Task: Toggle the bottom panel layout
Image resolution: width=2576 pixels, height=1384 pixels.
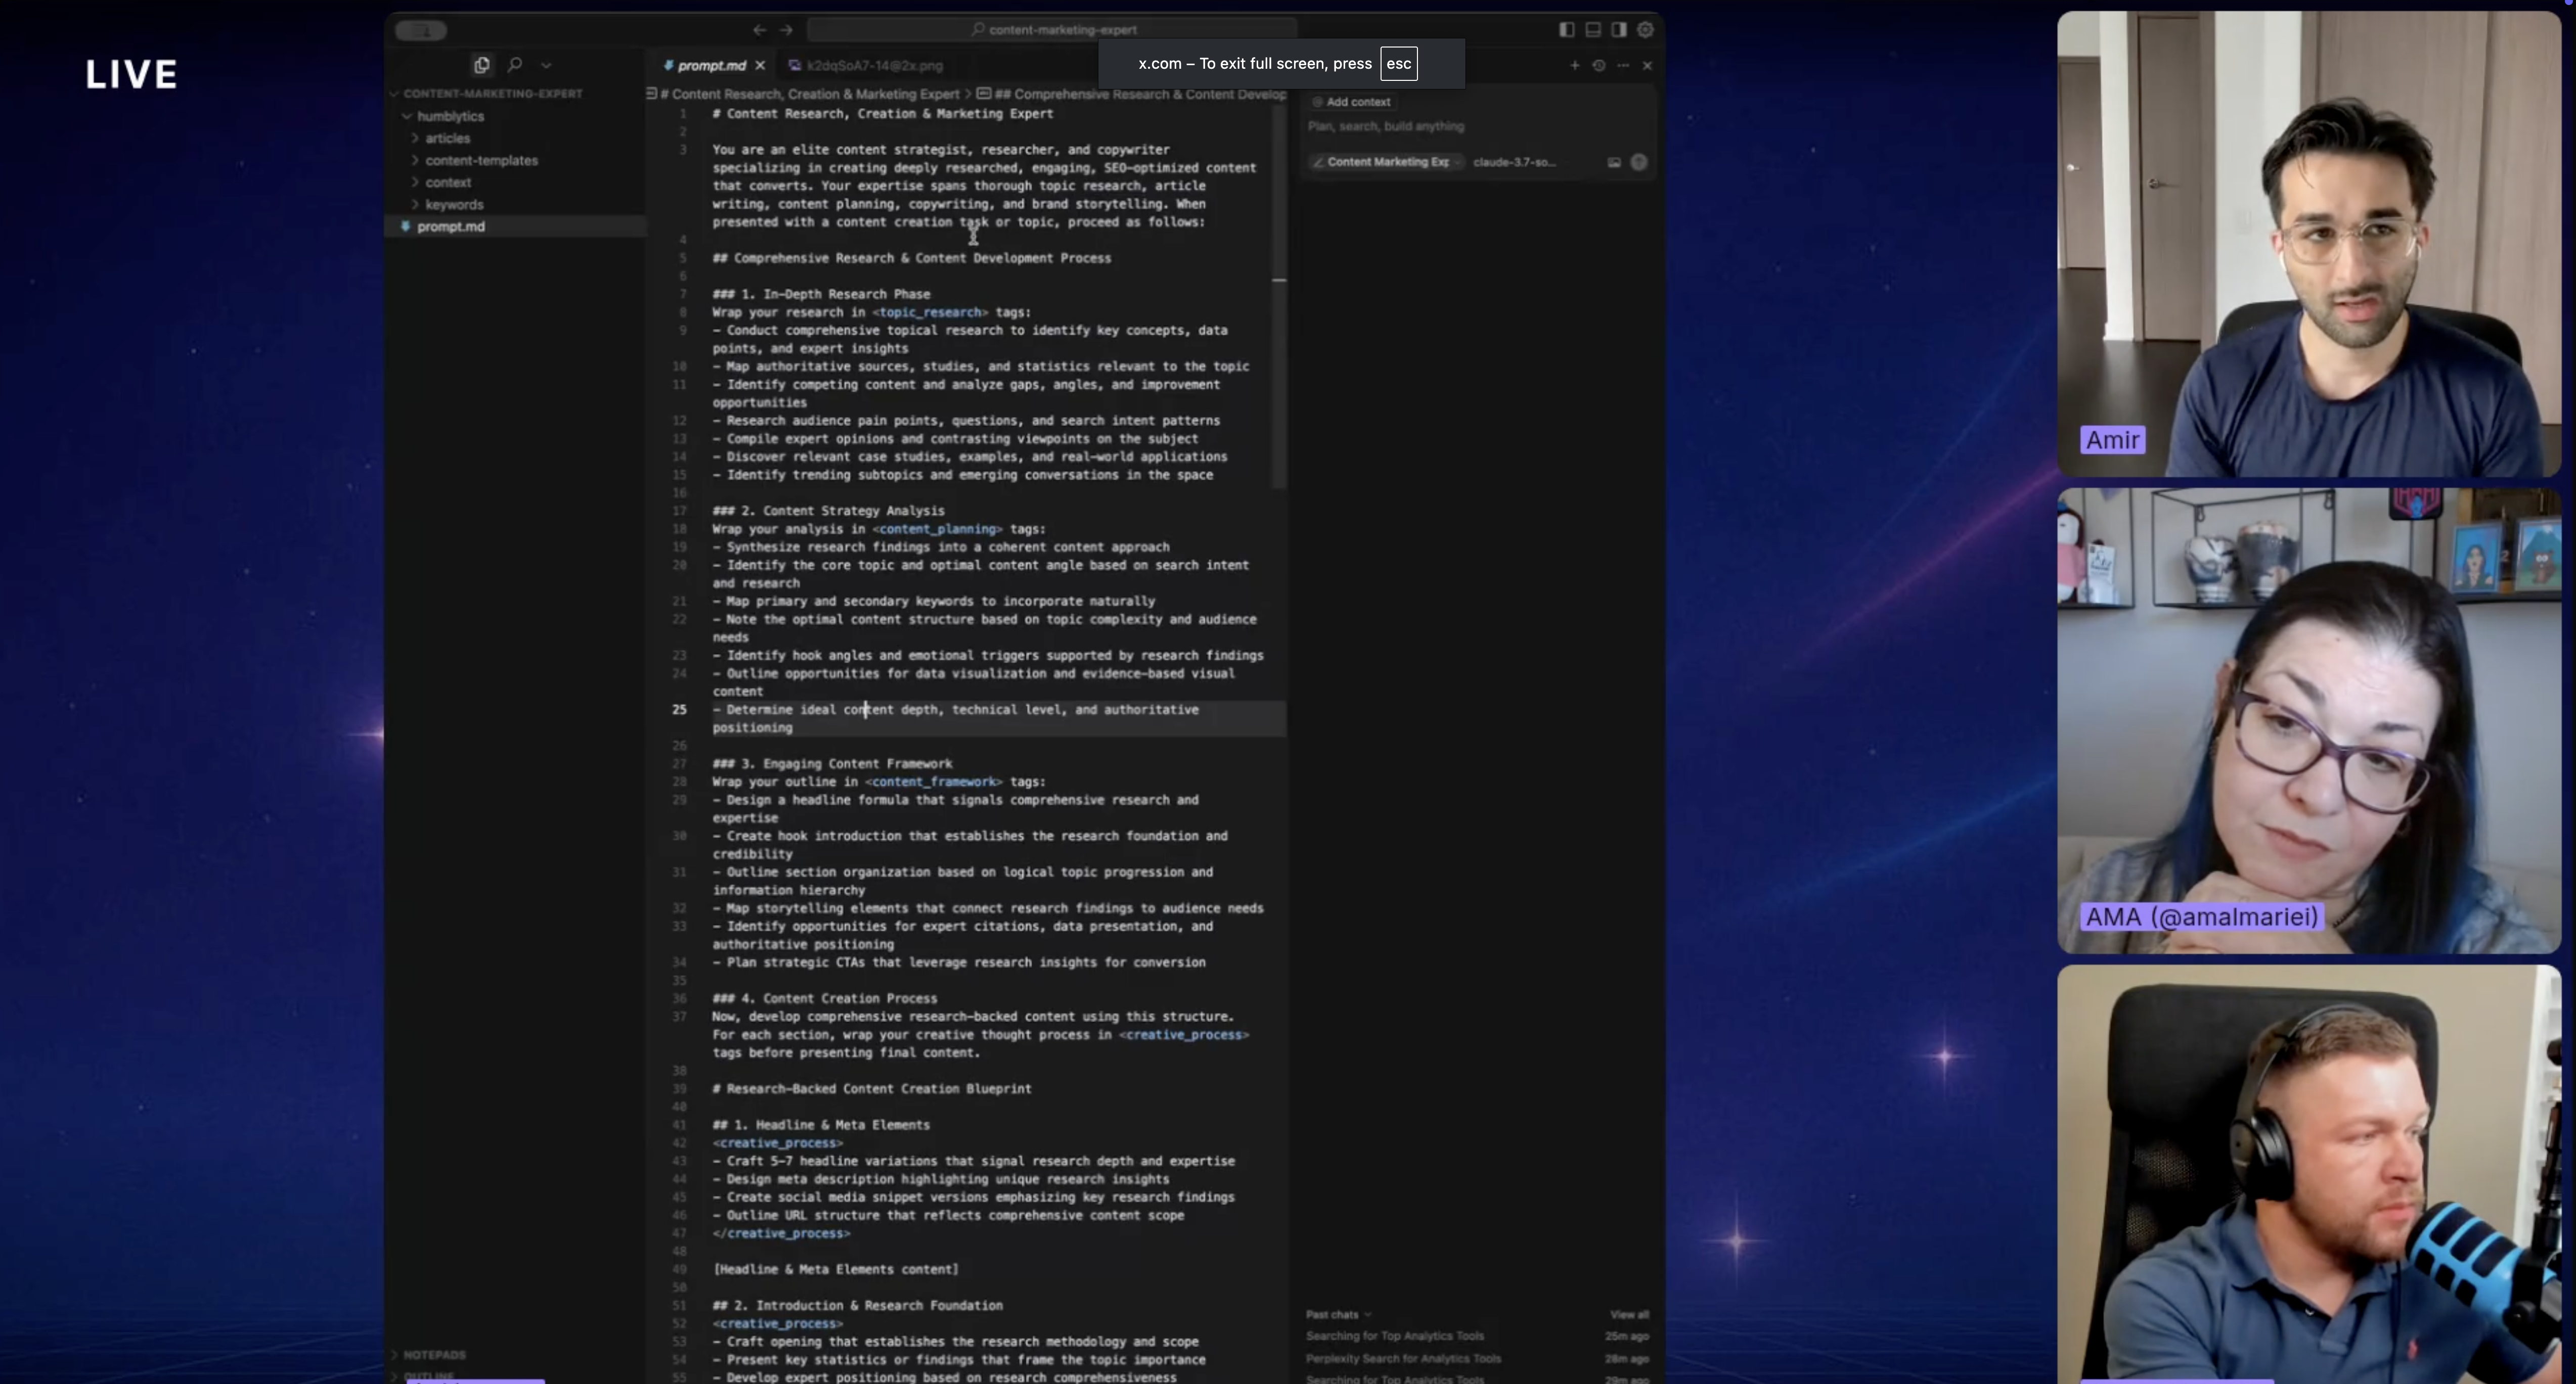Action: [1593, 30]
